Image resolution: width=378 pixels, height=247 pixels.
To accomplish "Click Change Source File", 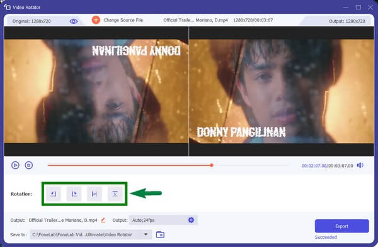I will [x=123, y=20].
